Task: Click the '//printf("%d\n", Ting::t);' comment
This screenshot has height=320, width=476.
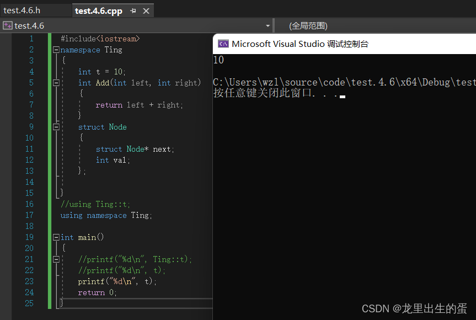Action: (x=135, y=259)
